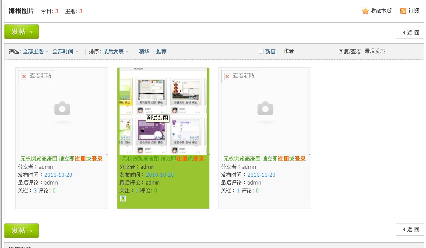Filter by 精华 posts
426x248 pixels.
tap(144, 52)
